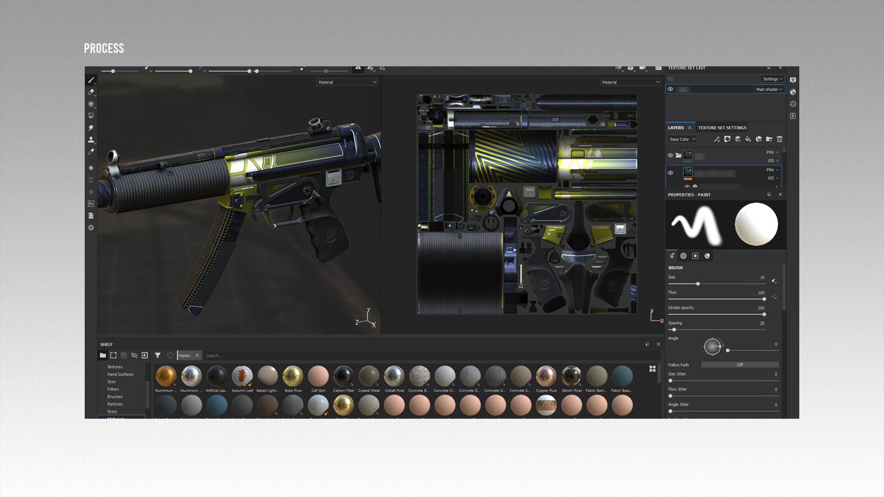Toggle visibility of the folder layer
884x497 pixels.
pyautogui.click(x=670, y=156)
